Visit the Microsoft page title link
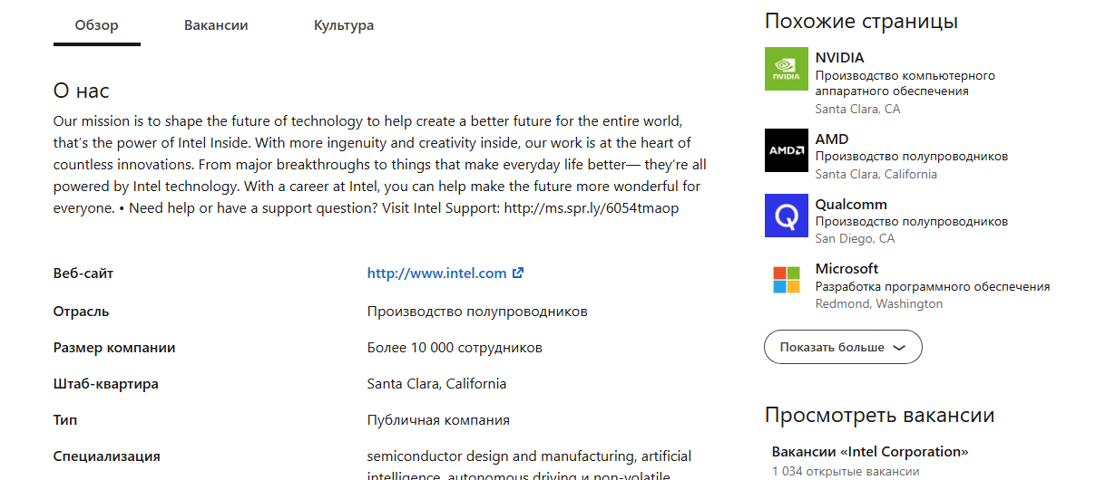This screenshot has width=1096, height=480. [846, 269]
